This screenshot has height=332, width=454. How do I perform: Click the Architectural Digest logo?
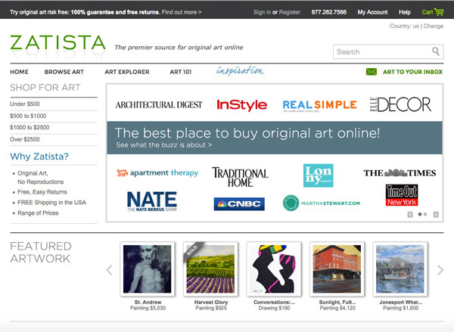point(159,105)
